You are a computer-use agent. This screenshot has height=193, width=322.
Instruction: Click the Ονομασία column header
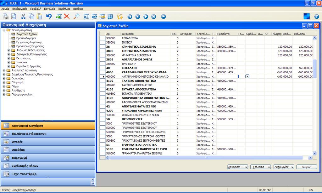[x=146, y=34]
